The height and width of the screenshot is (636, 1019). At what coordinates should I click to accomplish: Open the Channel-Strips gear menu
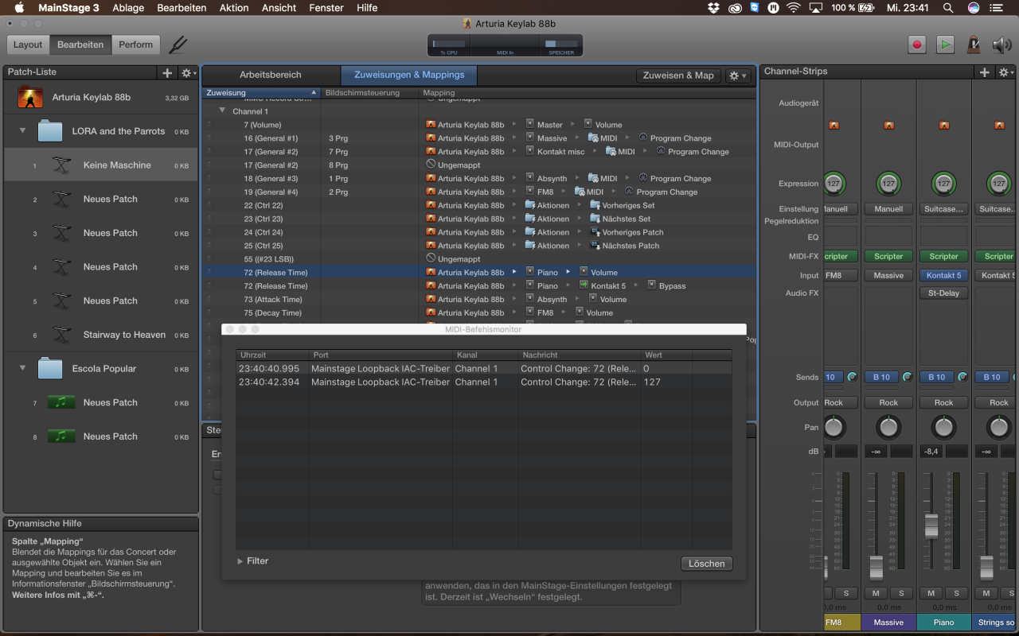pyautogui.click(x=1006, y=72)
